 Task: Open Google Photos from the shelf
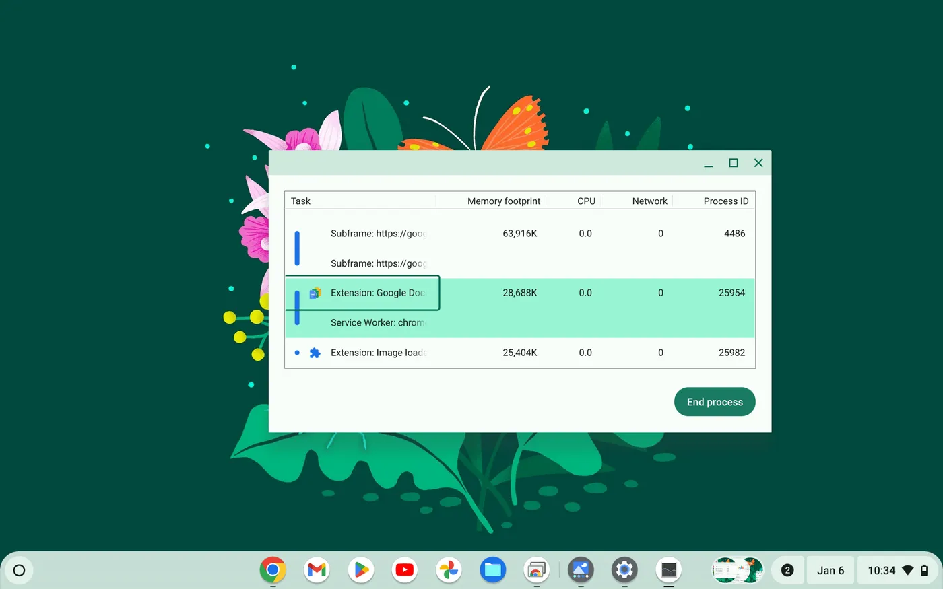[x=449, y=570]
